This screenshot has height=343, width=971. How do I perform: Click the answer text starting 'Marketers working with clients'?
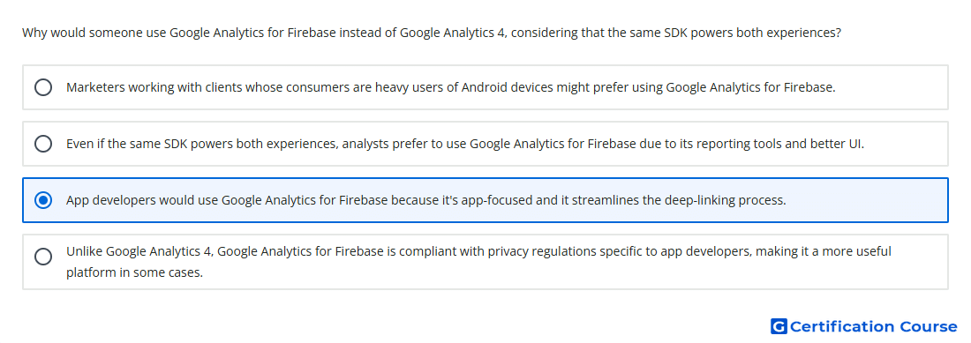pos(451,87)
